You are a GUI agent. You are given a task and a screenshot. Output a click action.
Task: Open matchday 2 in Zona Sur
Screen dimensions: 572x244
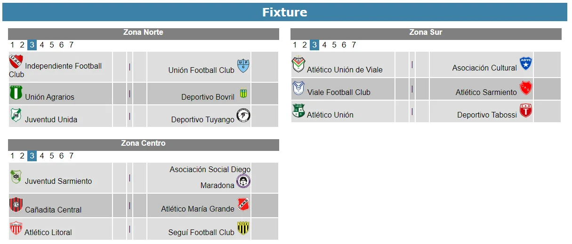point(305,45)
